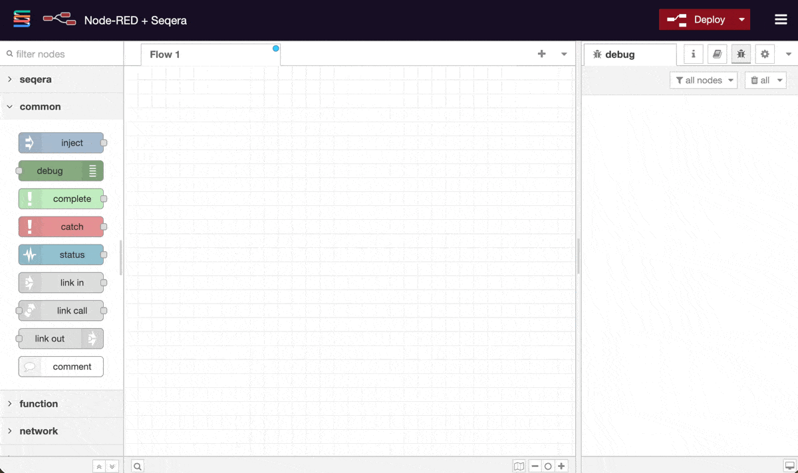Click the Deploy button
798x473 pixels.
point(697,20)
